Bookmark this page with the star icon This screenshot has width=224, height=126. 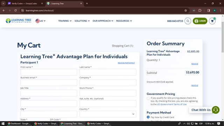point(185,10)
